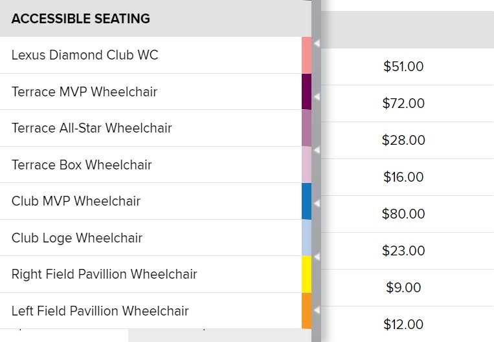Image resolution: width=494 pixels, height=342 pixels.
Task: Choose Club Loge Wheelchair seating
Action: [x=77, y=238]
